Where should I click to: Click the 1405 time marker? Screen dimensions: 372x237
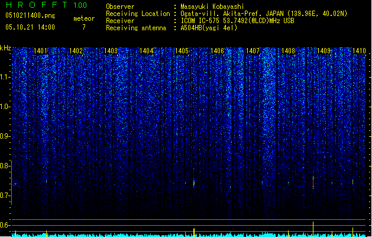pyautogui.click(x=182, y=51)
